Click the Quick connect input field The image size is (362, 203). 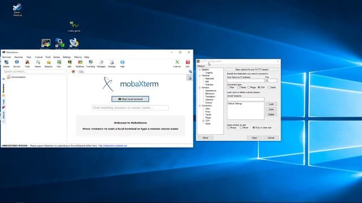(x=35, y=72)
